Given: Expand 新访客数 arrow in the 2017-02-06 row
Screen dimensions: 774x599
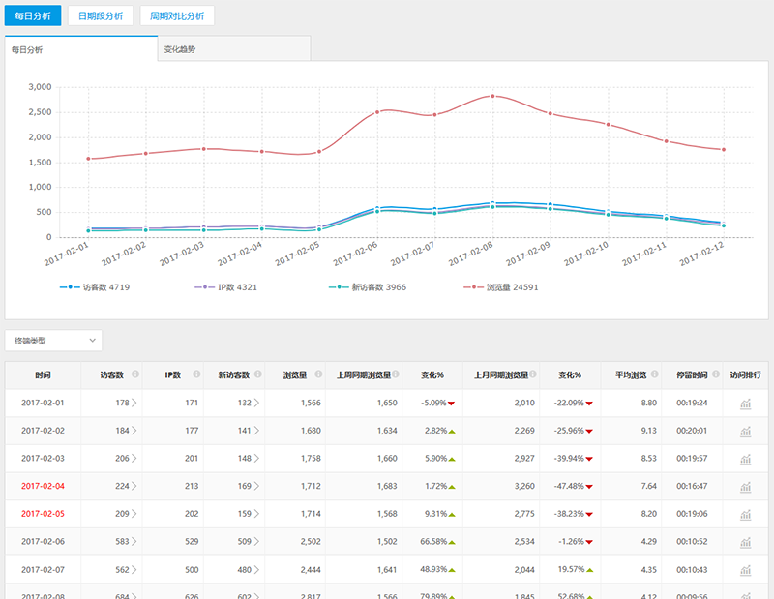Looking at the screenshot, I should point(256,540).
